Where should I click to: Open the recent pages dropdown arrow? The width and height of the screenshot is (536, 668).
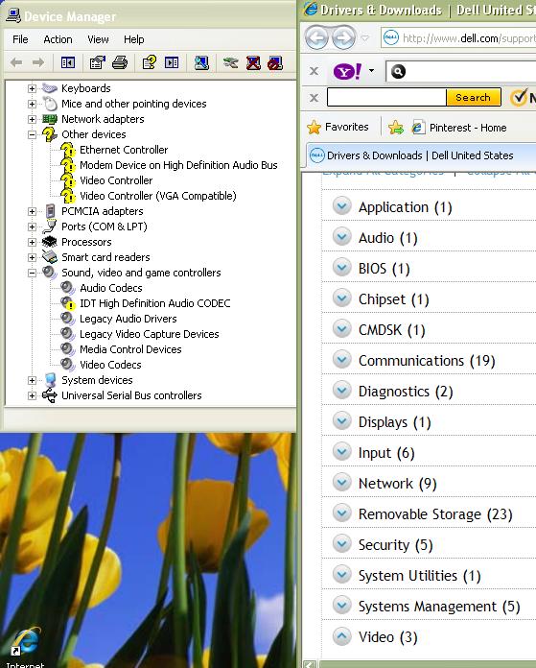click(365, 38)
